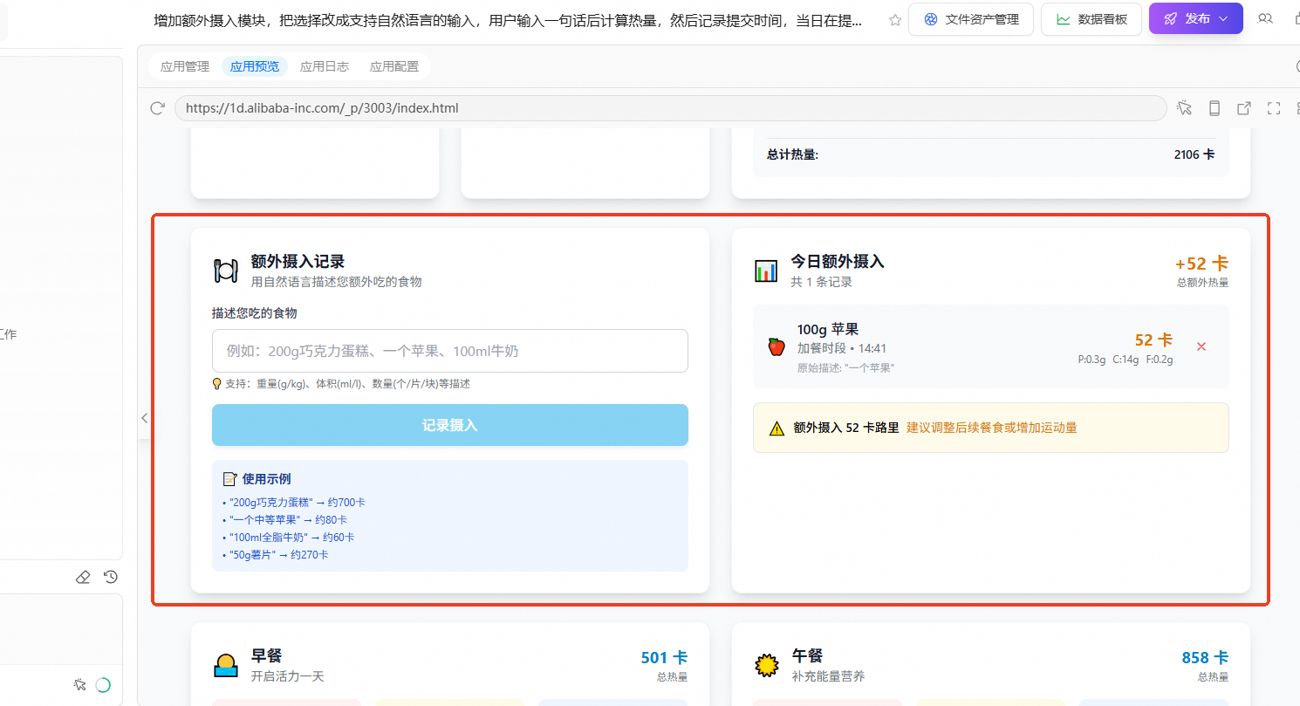Click the yellow warning triangle icon
Image resolution: width=1300 pixels, height=706 pixels.
coord(777,428)
